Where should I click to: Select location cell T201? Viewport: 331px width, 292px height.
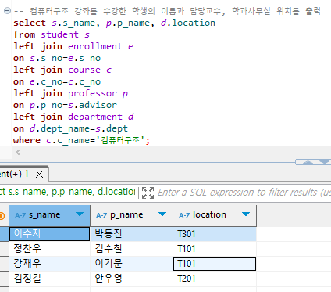(215, 279)
